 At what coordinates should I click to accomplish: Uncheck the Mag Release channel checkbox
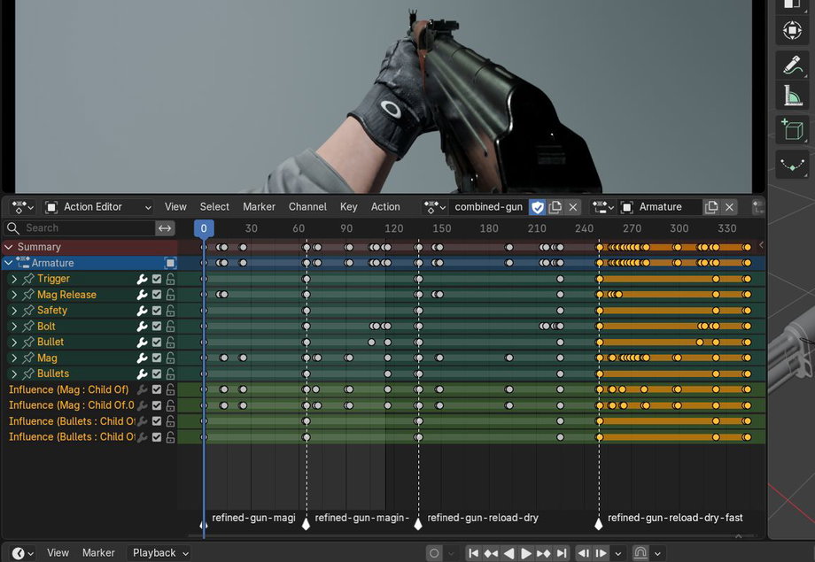click(157, 295)
